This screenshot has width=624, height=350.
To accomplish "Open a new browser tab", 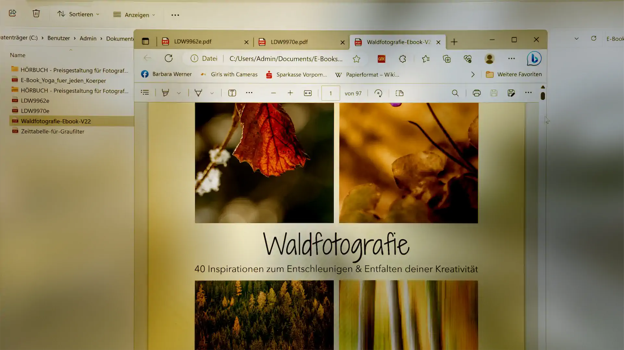I will [x=454, y=42].
